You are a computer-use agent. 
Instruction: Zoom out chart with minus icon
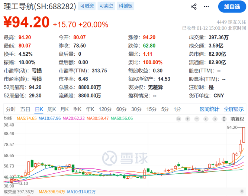click(197, 119)
